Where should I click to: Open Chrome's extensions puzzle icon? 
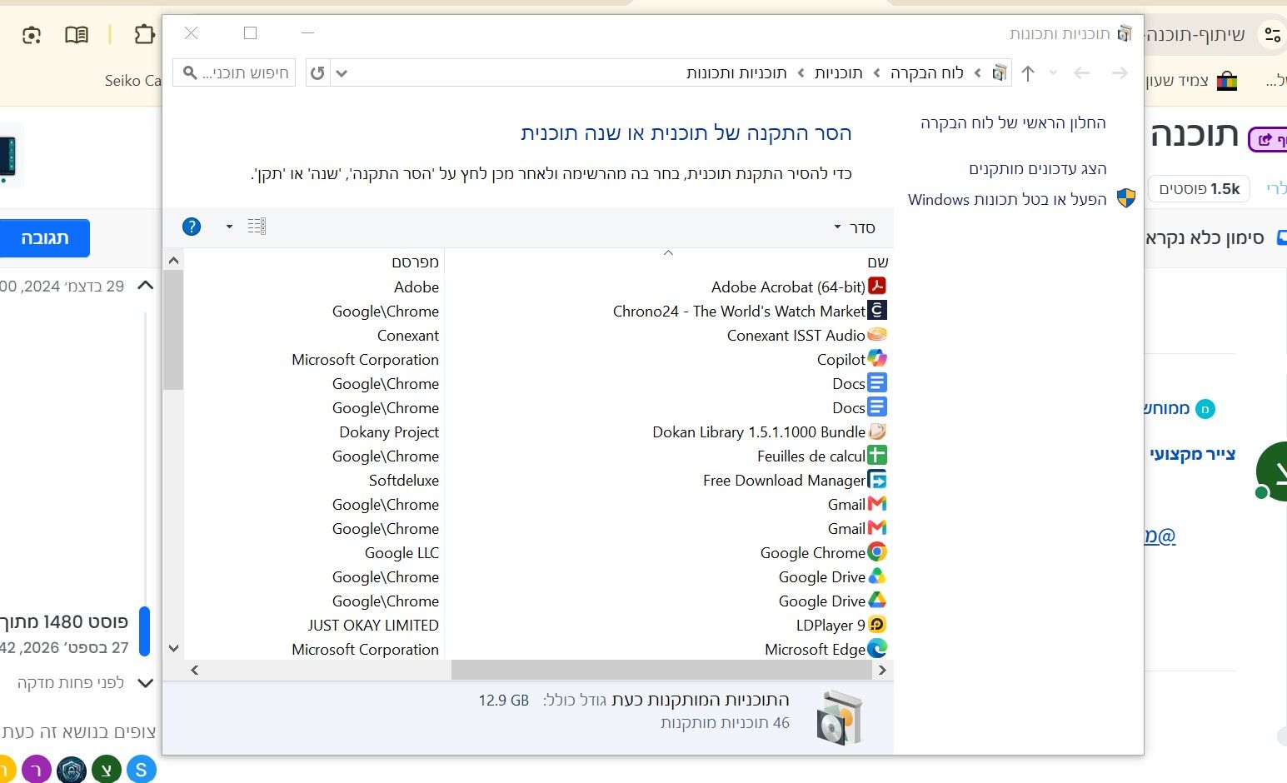point(145,34)
